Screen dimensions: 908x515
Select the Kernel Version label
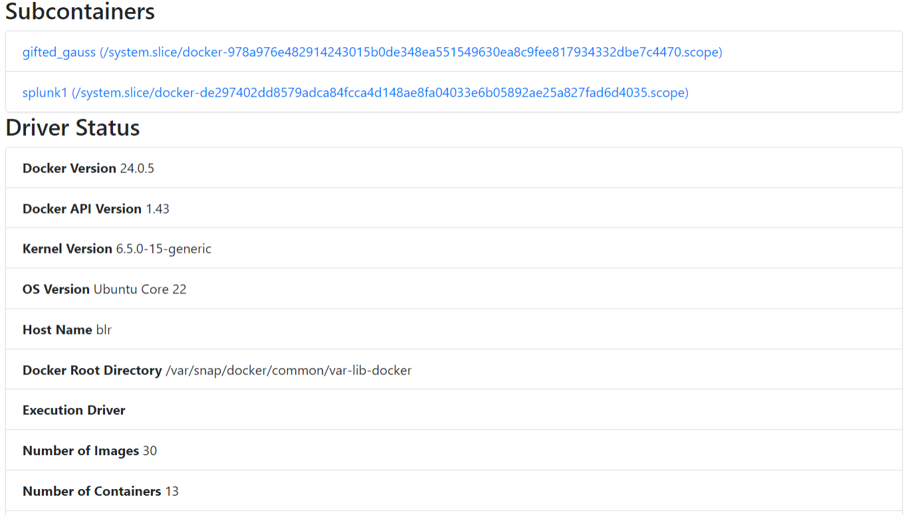(x=67, y=249)
